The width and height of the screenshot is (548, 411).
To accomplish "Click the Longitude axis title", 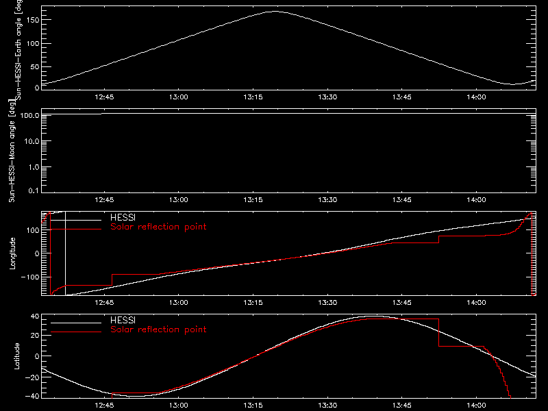I will click(12, 253).
